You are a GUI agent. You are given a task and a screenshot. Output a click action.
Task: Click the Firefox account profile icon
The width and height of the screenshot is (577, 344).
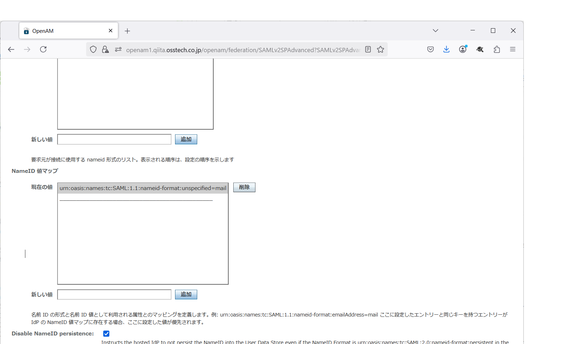pos(463,49)
